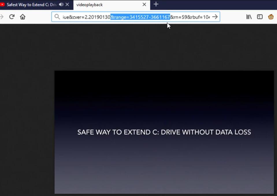
Task: Open the Library bookmarks and history menu
Action: pos(249,17)
